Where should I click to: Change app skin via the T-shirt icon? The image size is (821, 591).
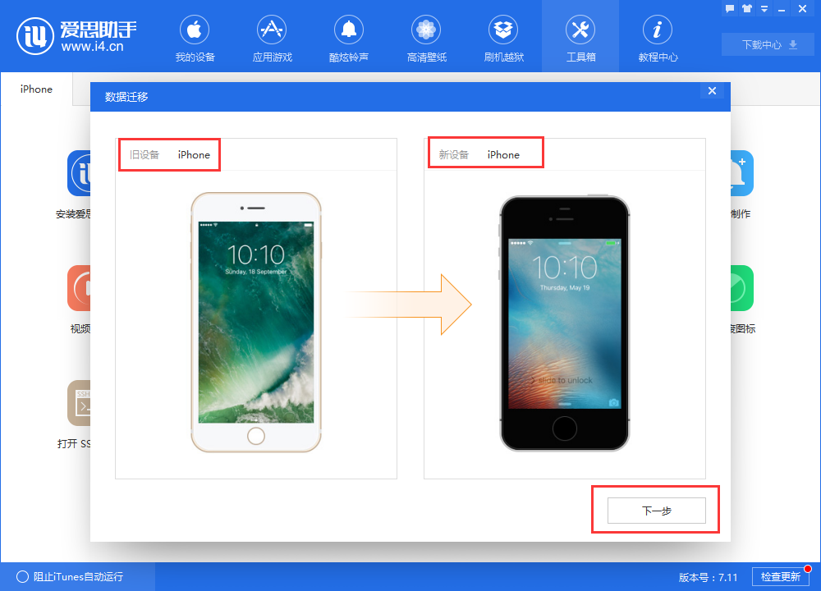tap(747, 8)
